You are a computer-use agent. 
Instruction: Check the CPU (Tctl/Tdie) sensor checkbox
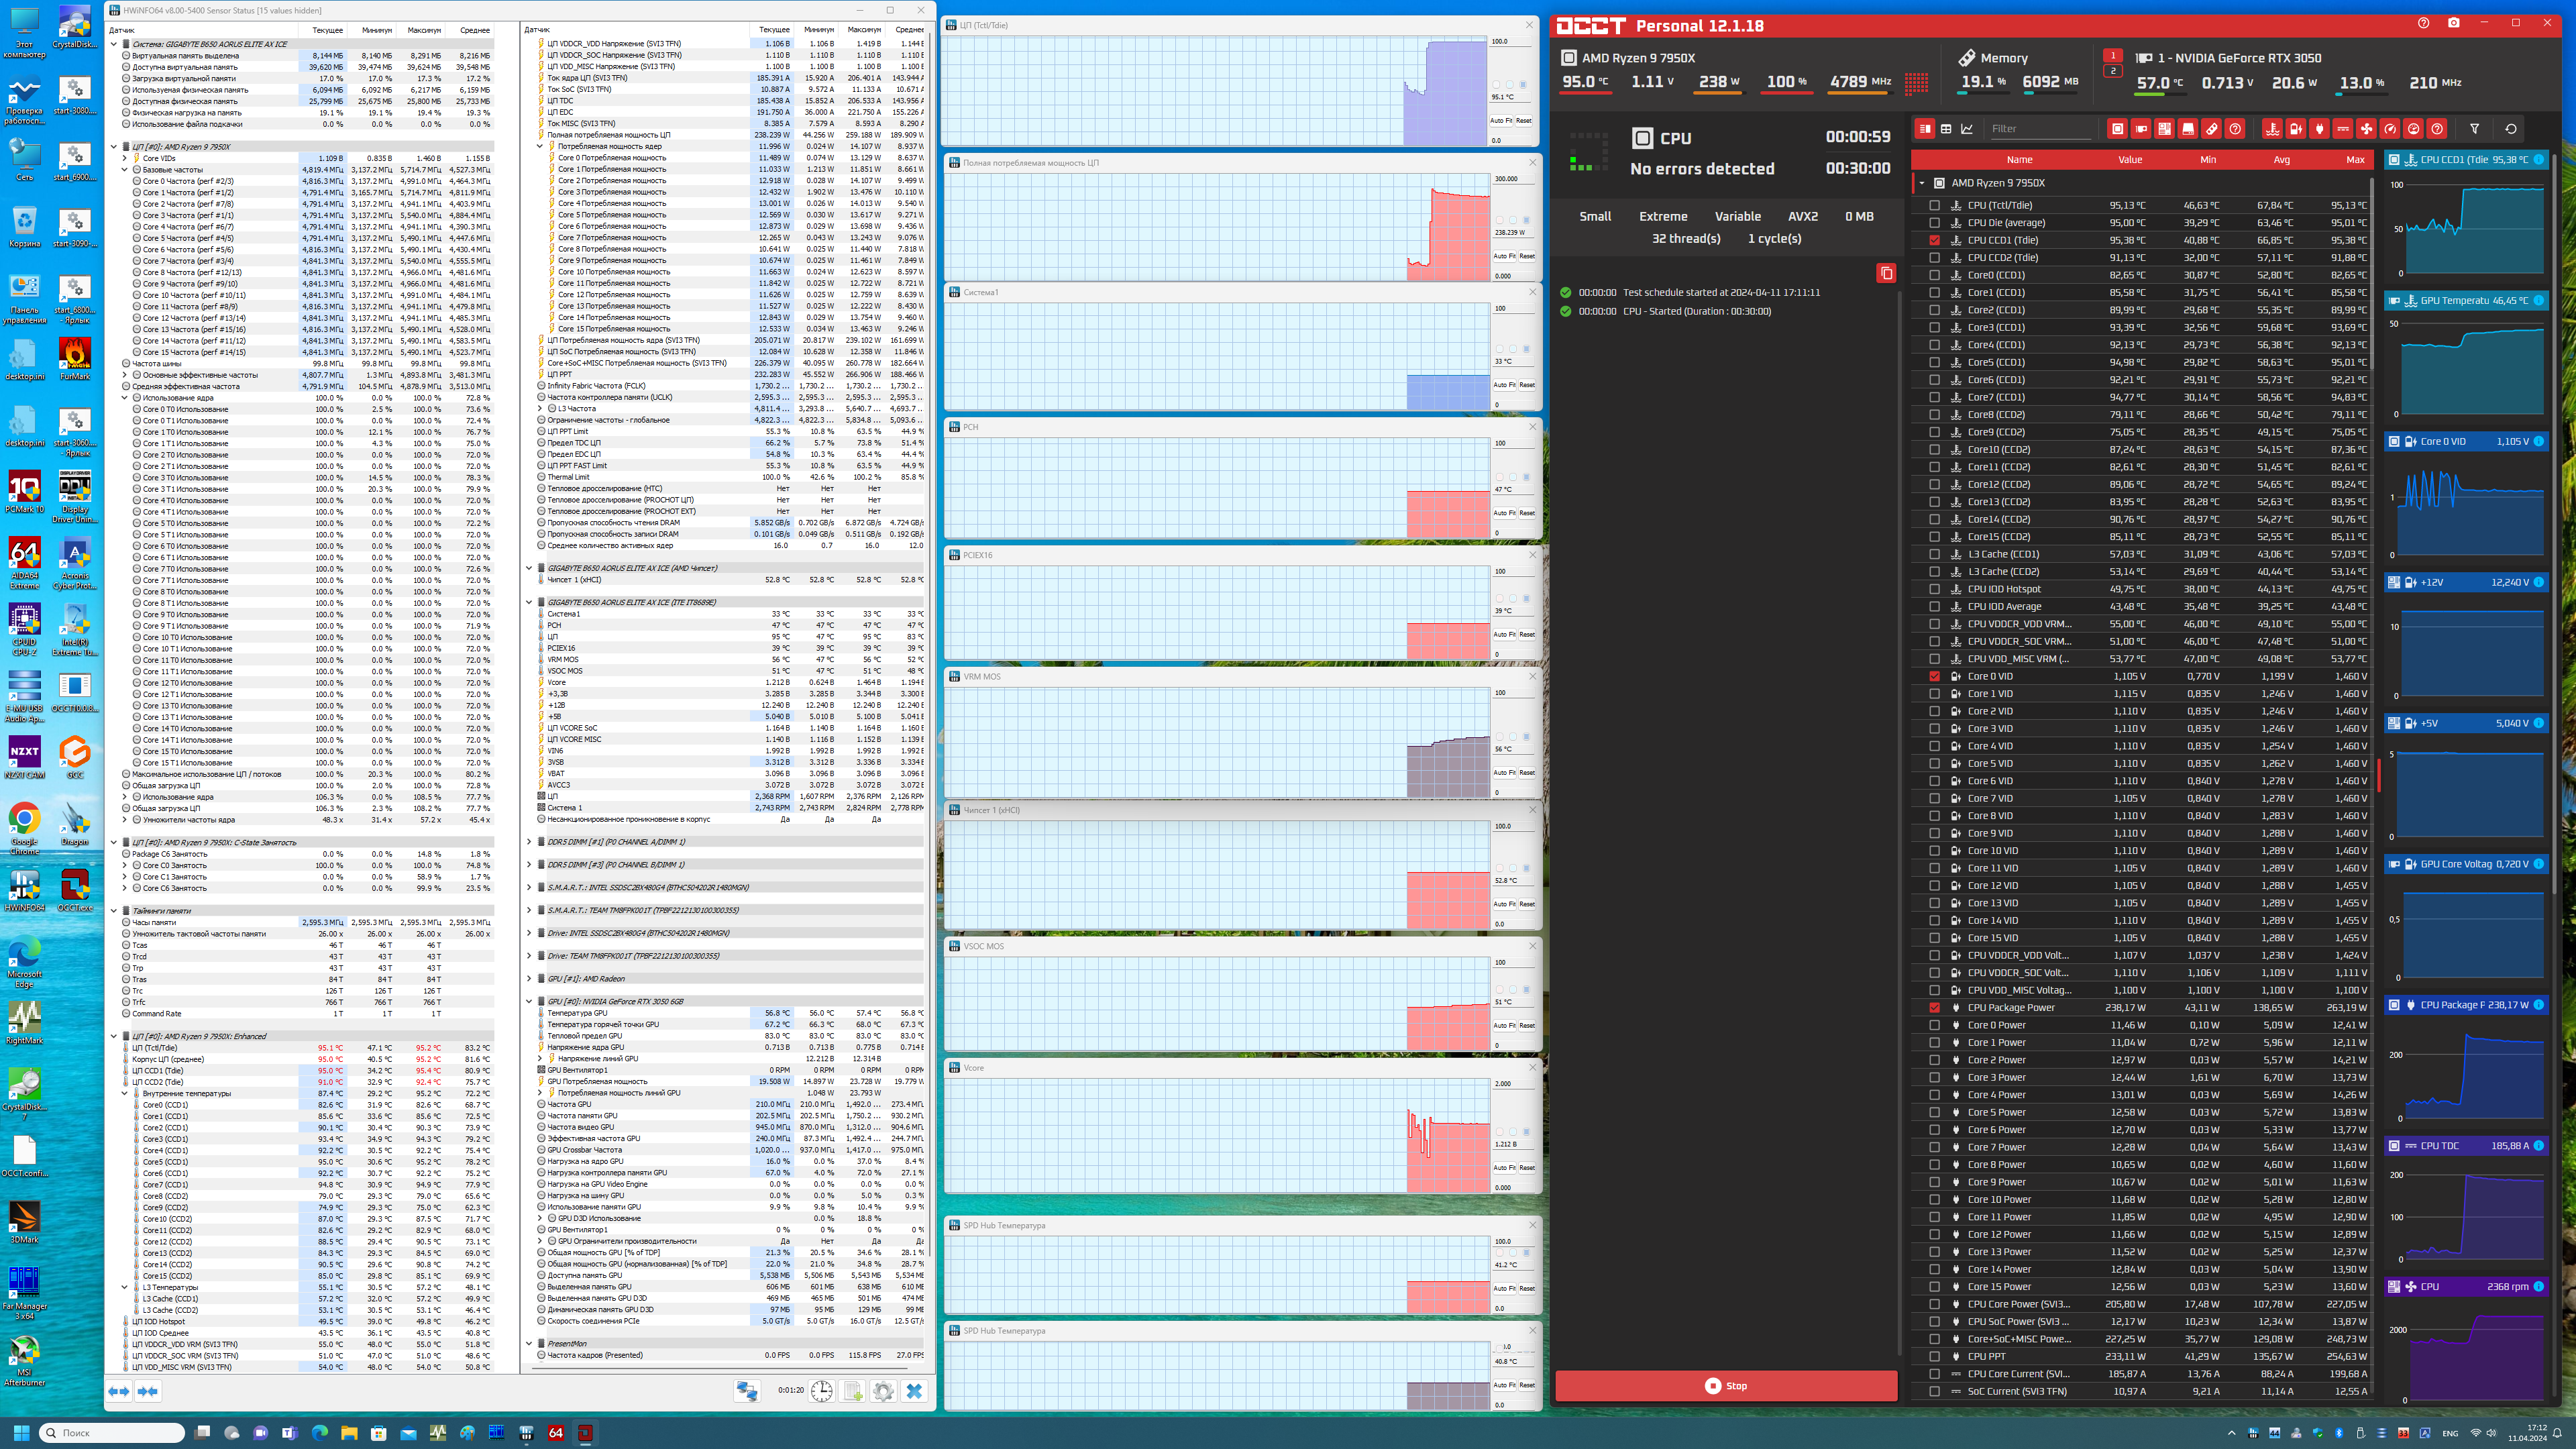[x=1934, y=205]
